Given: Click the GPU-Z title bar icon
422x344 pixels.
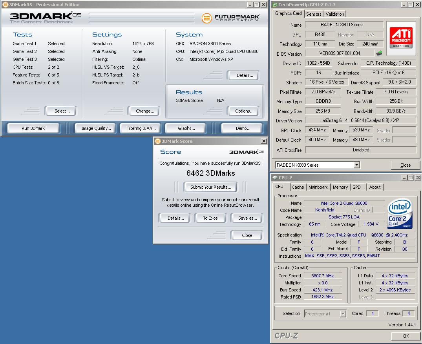Looking at the screenshot, I should point(275,5).
